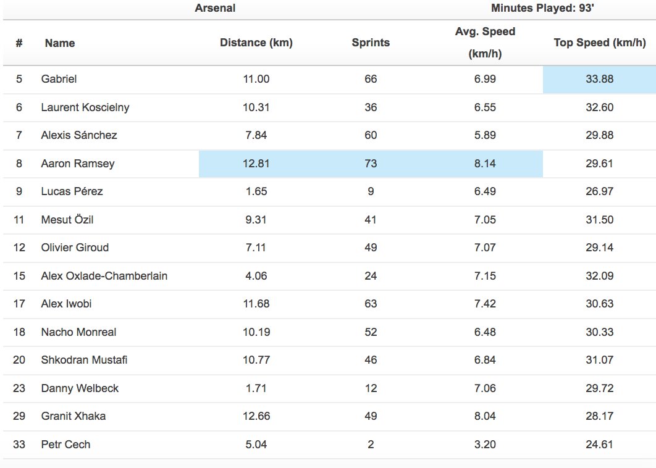The image size is (656, 468).
Task: Click Nacho Monreal's sprints value 52
Action: click(371, 332)
